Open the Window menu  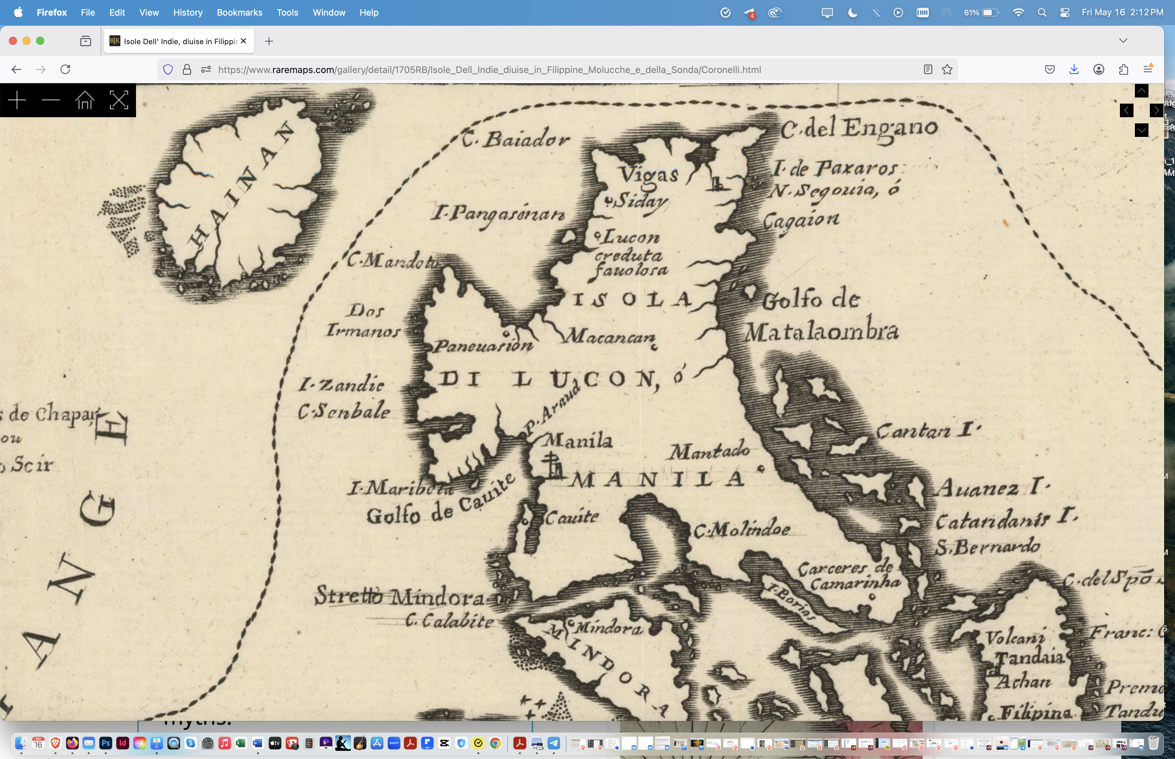(x=329, y=12)
